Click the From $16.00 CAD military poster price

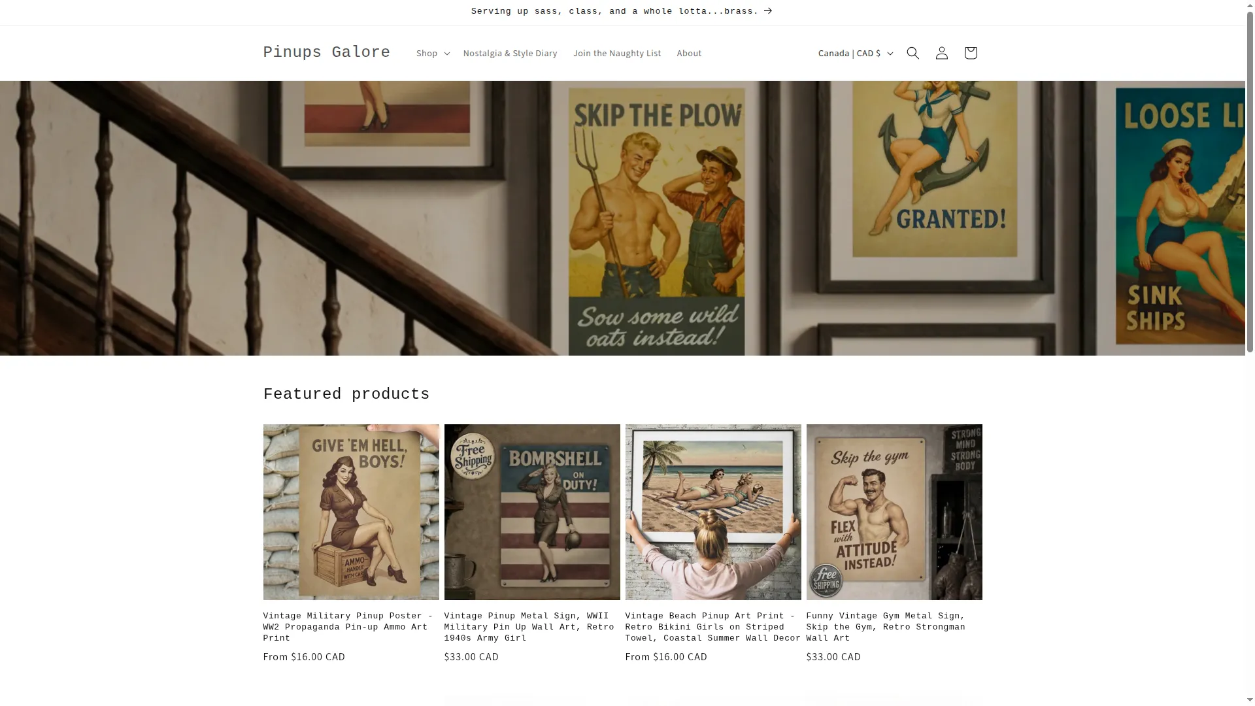coord(304,657)
